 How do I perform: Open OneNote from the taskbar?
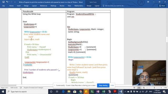[x=98, y=92]
